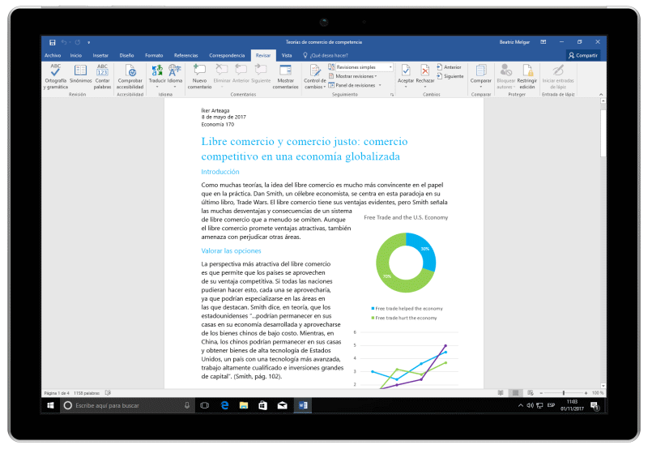The width and height of the screenshot is (648, 449).
Task: Open ribbon display options icon
Action: [x=544, y=42]
